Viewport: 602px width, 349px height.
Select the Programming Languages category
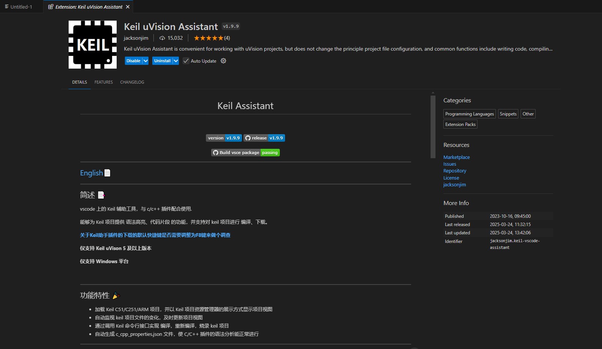[x=470, y=114]
